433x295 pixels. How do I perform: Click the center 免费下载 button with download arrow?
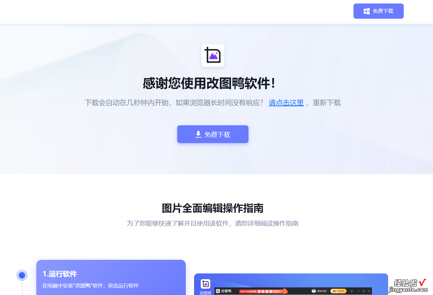click(213, 134)
